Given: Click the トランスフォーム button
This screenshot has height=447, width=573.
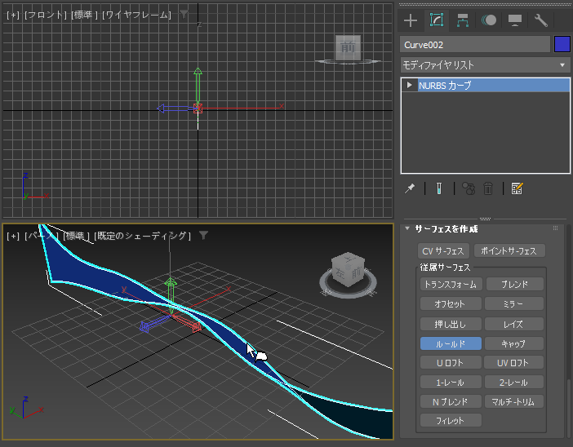Looking at the screenshot, I should pyautogui.click(x=451, y=284).
